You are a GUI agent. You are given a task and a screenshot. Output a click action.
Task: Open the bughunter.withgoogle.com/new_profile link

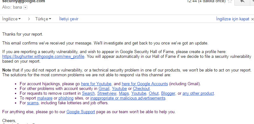tap(43, 57)
